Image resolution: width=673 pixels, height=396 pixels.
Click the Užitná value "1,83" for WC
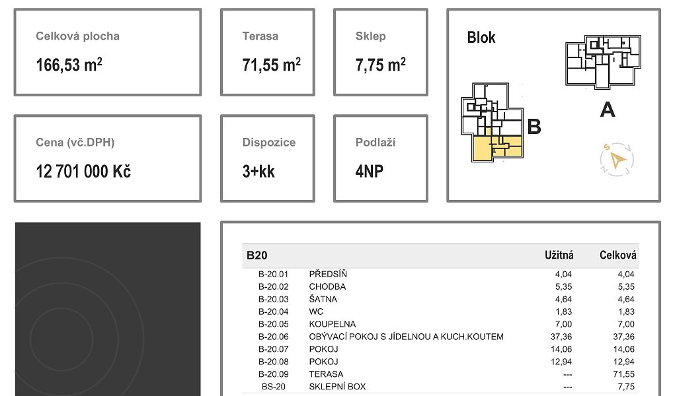pyautogui.click(x=563, y=312)
